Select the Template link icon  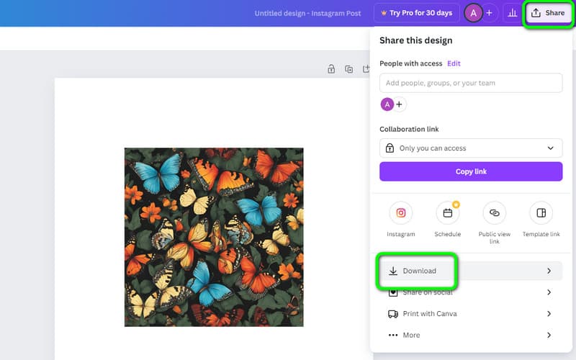pyautogui.click(x=541, y=213)
